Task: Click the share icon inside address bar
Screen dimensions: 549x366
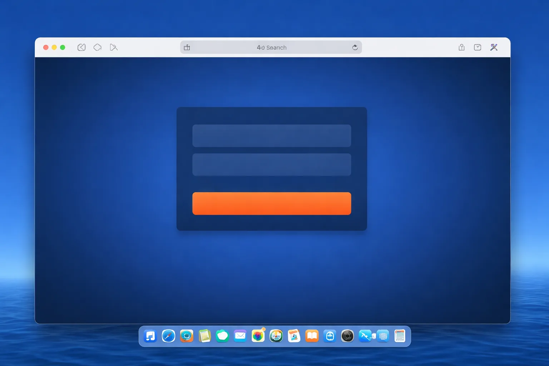Action: click(x=187, y=47)
